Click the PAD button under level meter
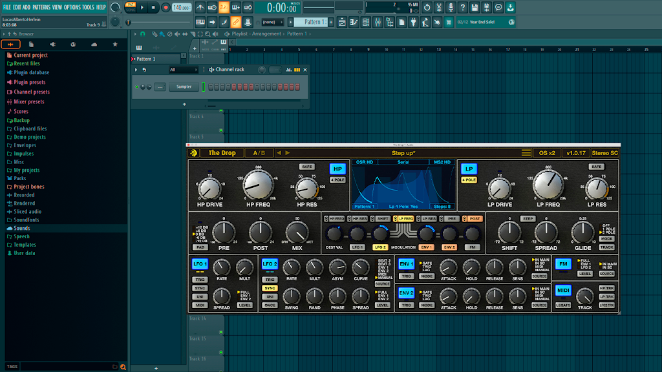662x372 pixels. click(200, 247)
